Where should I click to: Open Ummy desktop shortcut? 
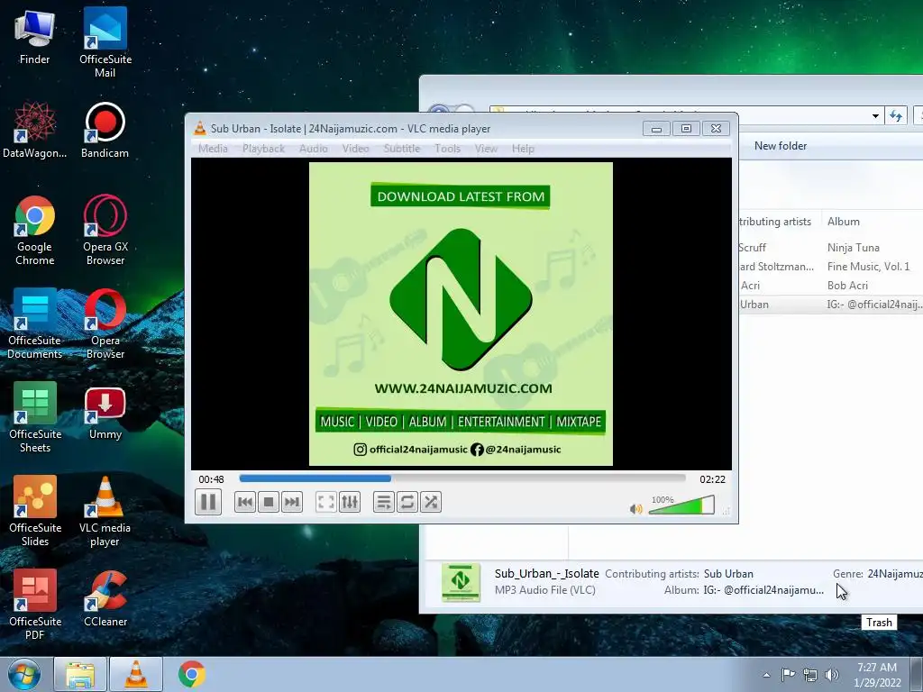click(x=105, y=414)
